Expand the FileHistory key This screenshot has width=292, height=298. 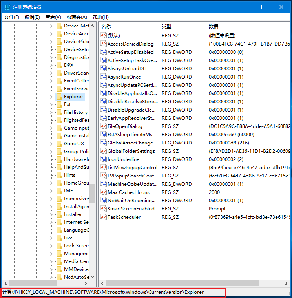point(51,112)
